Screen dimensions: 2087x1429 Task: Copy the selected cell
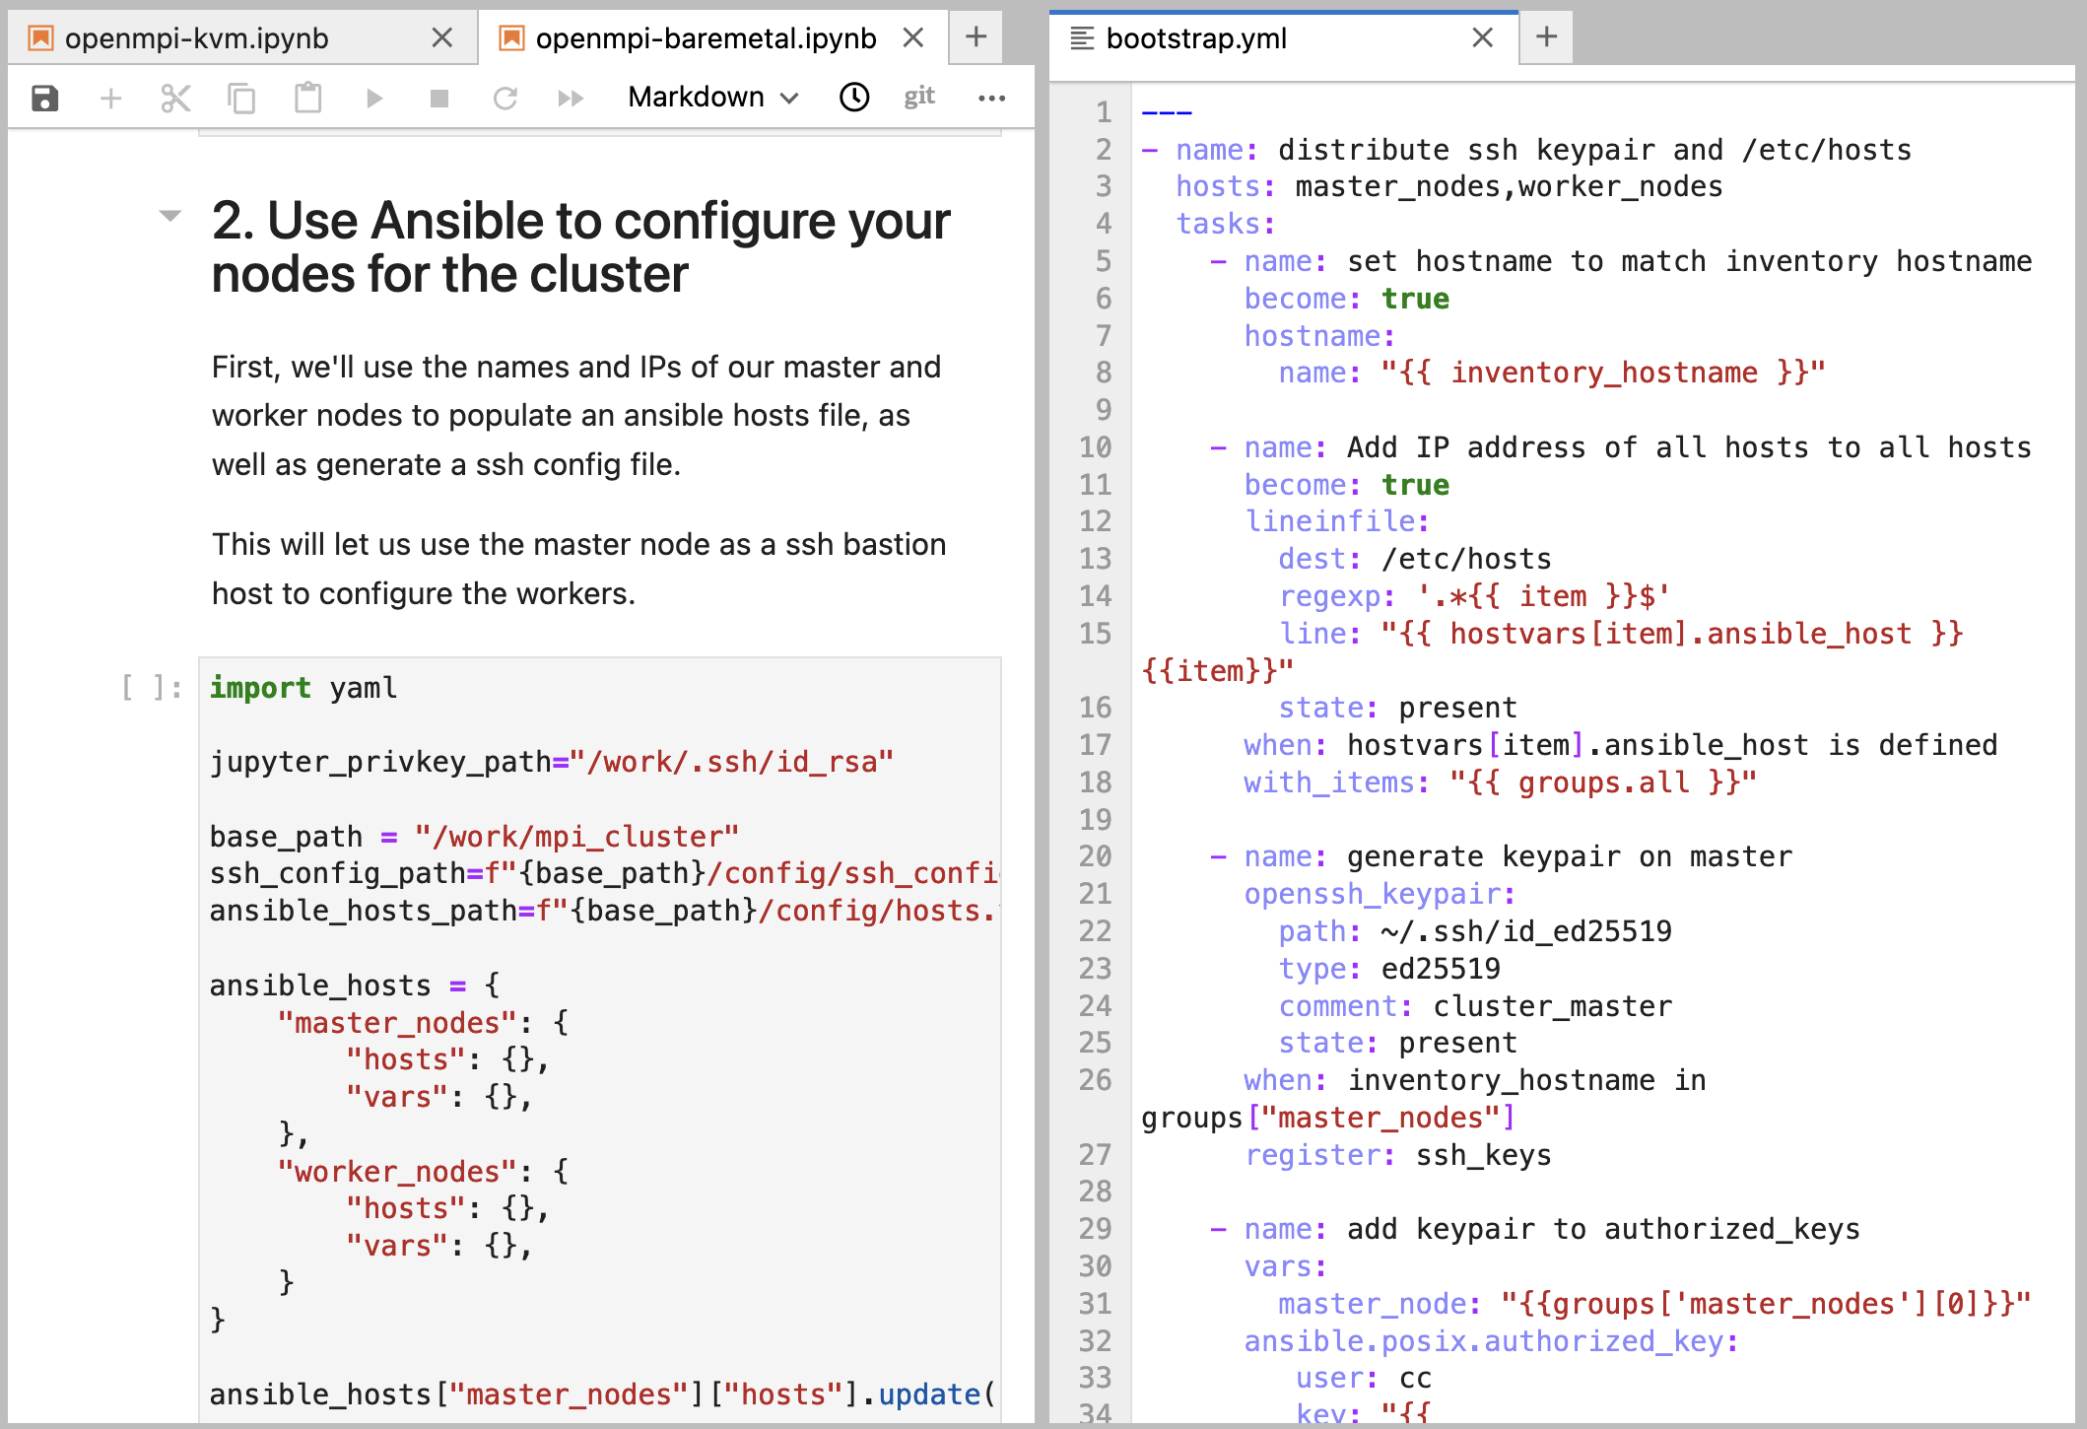(x=241, y=98)
